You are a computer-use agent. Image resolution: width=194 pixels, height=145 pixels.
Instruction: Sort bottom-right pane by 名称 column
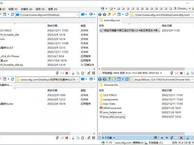point(101,90)
